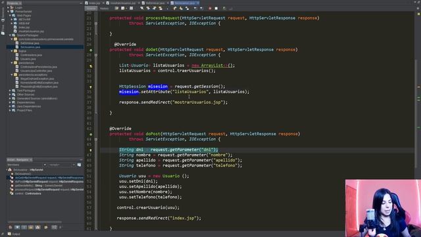Select ControladoraPersistencia.java in project tree

point(39,67)
